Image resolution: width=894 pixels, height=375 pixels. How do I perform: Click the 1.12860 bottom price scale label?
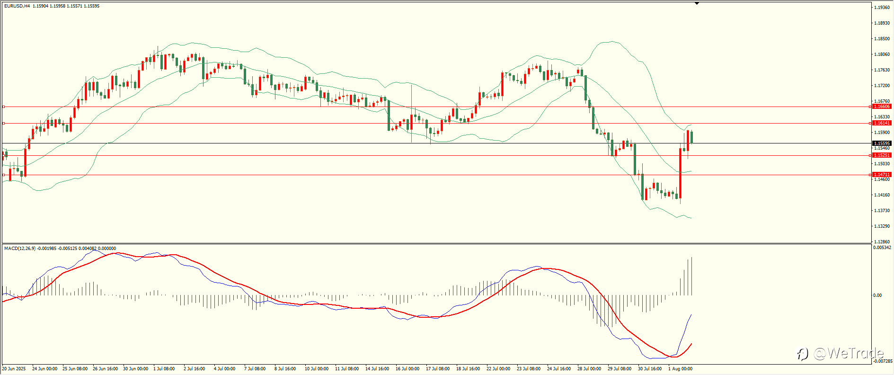881,241
